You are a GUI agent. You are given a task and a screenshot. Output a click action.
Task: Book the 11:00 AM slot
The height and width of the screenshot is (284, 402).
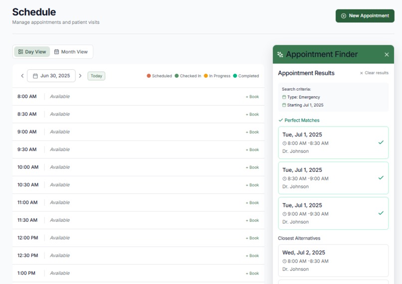[252, 203]
